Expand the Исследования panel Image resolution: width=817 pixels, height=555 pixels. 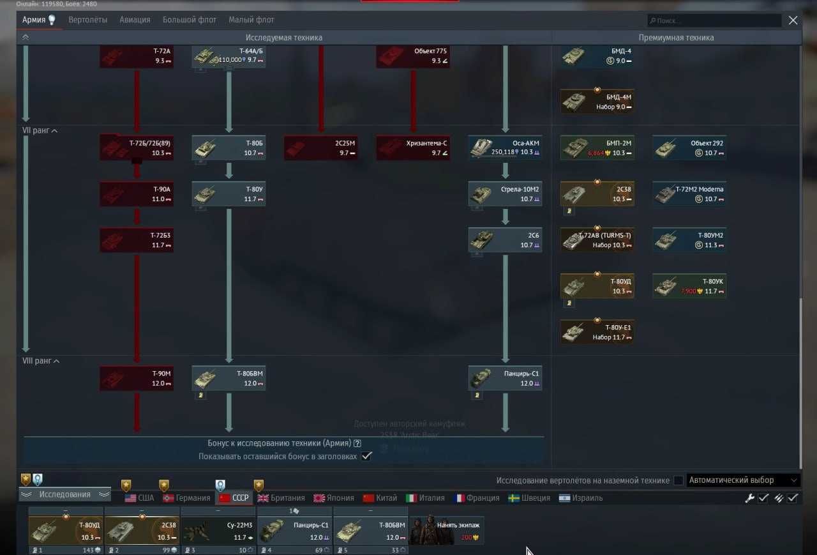click(x=64, y=494)
